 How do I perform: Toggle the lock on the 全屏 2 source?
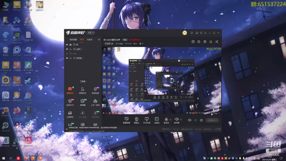71,49
